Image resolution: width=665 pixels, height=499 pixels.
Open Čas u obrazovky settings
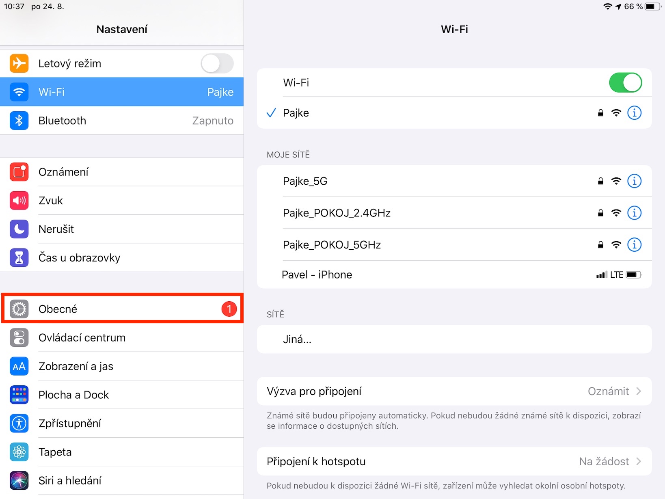point(122,258)
